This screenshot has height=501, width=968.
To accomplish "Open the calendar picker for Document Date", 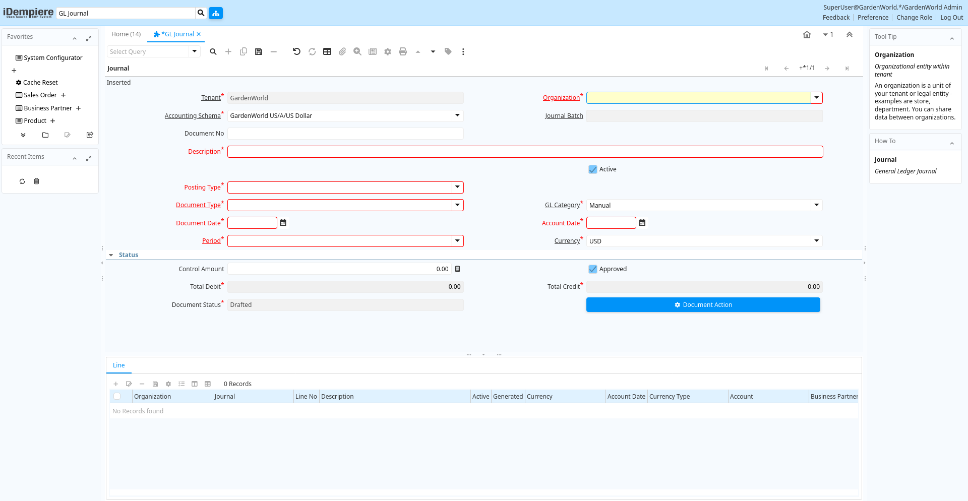I will [283, 223].
